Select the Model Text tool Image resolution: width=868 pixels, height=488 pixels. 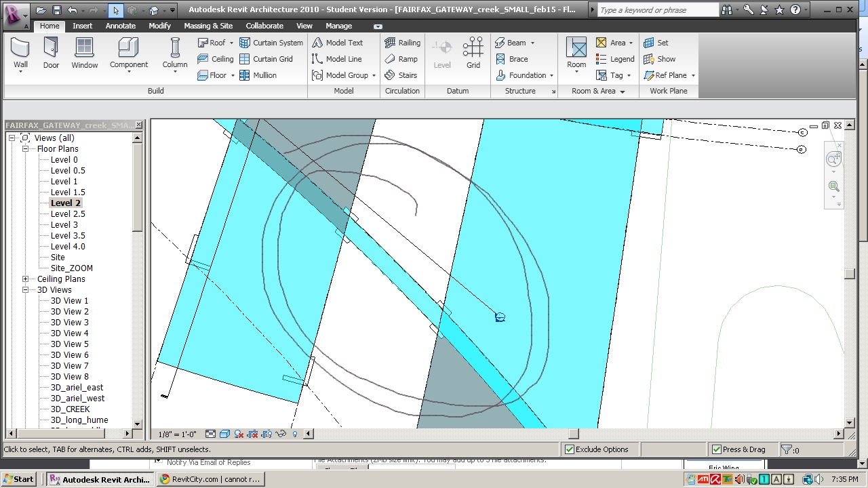coord(337,43)
